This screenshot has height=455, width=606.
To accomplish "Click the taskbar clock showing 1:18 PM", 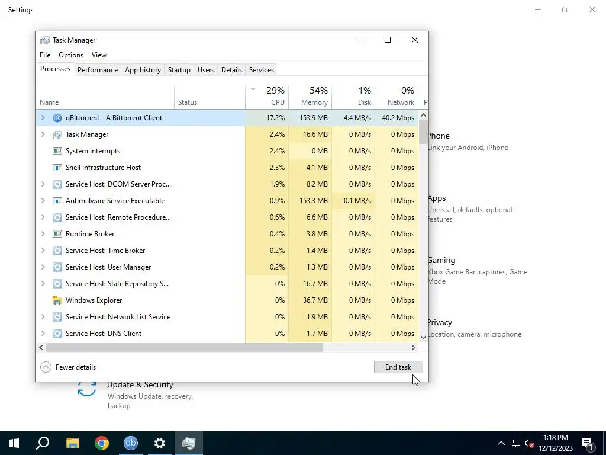I will tap(555, 443).
